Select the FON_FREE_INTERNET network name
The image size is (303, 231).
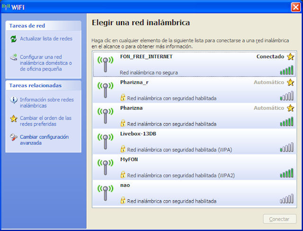click(x=146, y=57)
